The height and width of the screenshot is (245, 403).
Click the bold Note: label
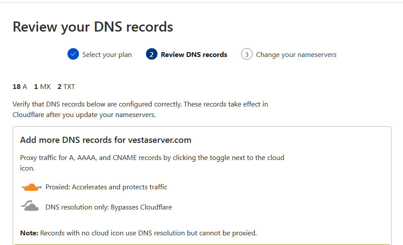click(29, 233)
